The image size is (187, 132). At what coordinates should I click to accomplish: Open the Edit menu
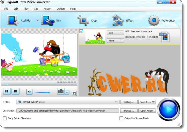tap(16, 9)
